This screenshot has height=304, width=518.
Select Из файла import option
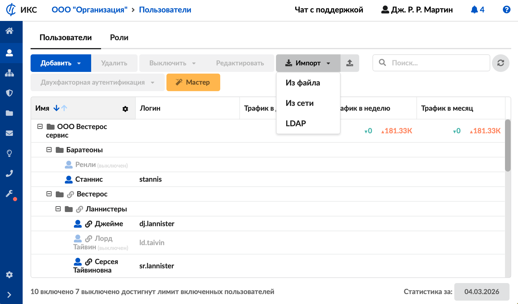(x=303, y=83)
